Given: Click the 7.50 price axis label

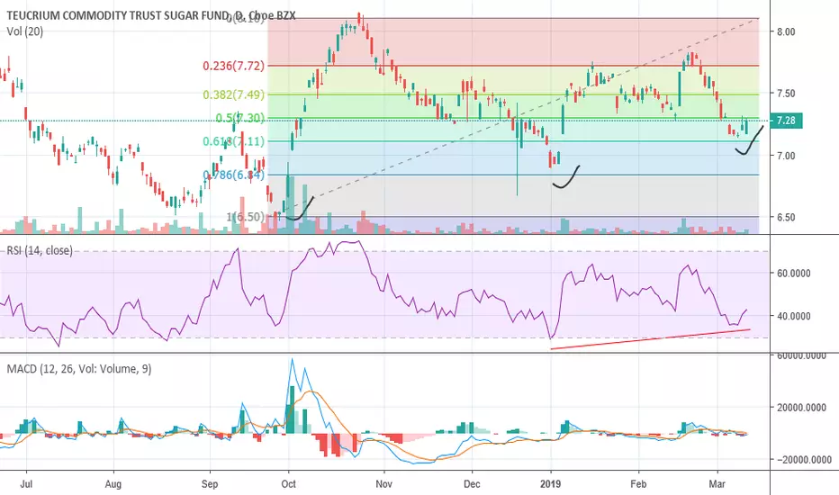Looking at the screenshot, I should [786, 93].
